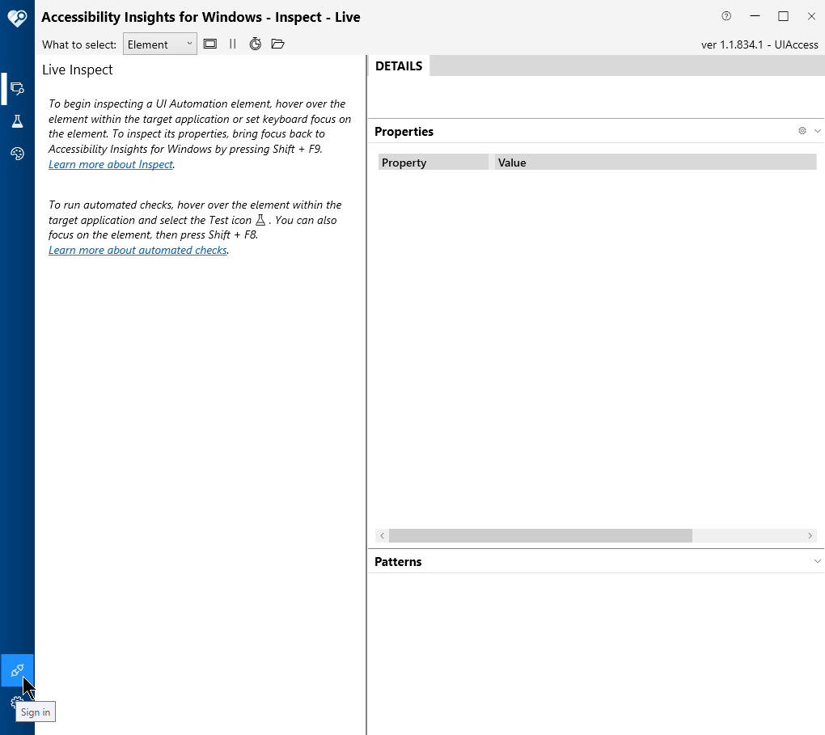Open the Settings gear in sidebar
Image resolution: width=825 pixels, height=735 pixels.
[x=16, y=703]
